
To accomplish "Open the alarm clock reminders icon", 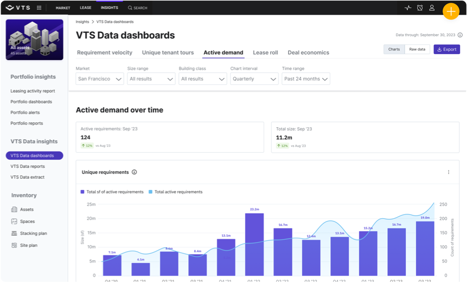I will 420,8.
